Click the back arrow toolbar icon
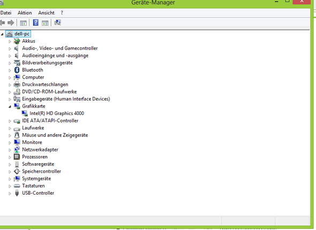316x230 pixels. coord(2,23)
